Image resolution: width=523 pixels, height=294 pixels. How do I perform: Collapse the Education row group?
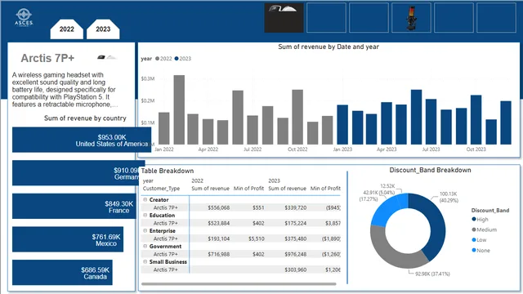pyautogui.click(x=145, y=216)
